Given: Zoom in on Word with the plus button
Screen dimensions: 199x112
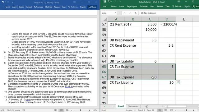Looking at the screenshot, I should click(x=89, y=110).
